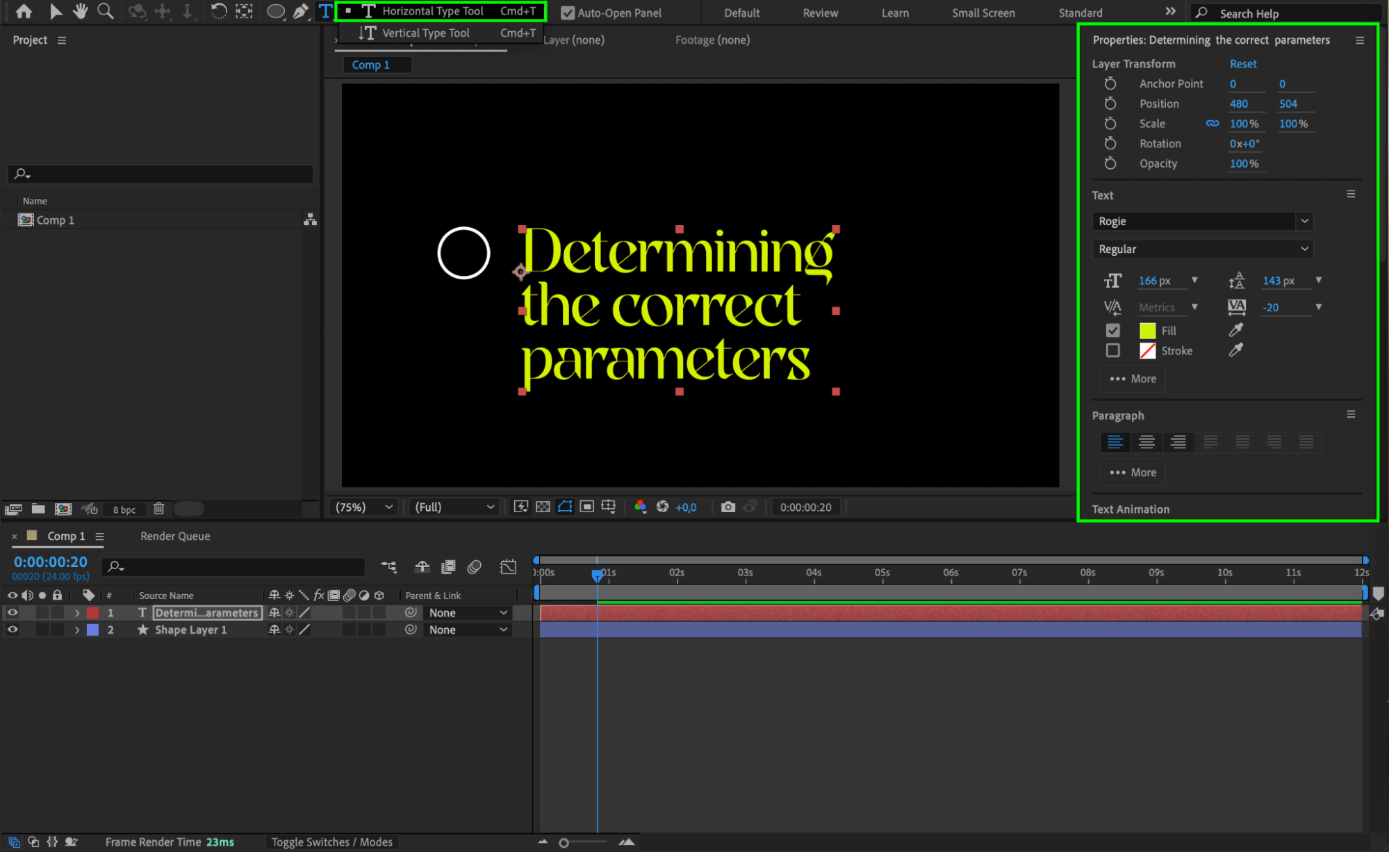Toggle the transparency grid
1389x852 pixels.
543,507
